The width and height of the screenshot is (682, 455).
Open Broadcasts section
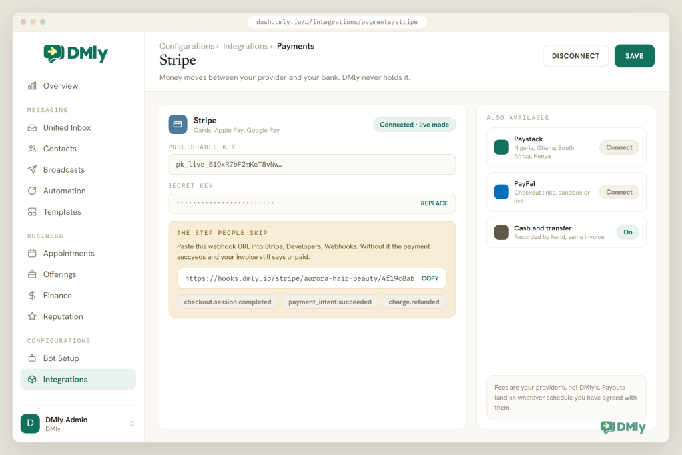click(79, 169)
